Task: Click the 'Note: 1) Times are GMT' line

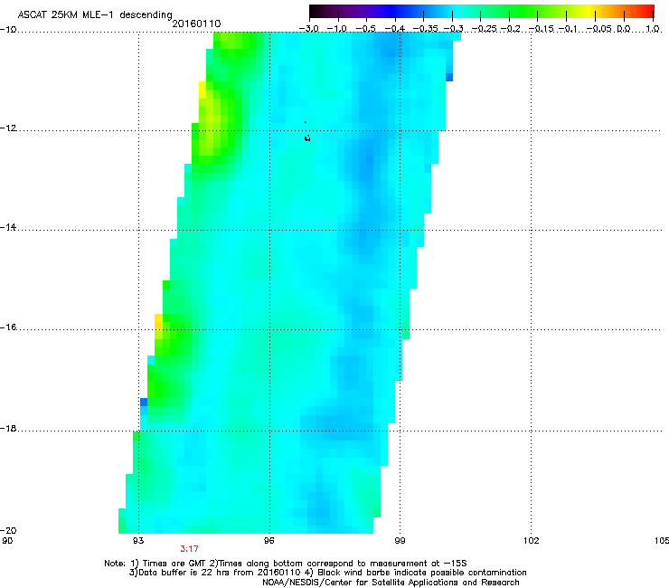Action: [286, 564]
